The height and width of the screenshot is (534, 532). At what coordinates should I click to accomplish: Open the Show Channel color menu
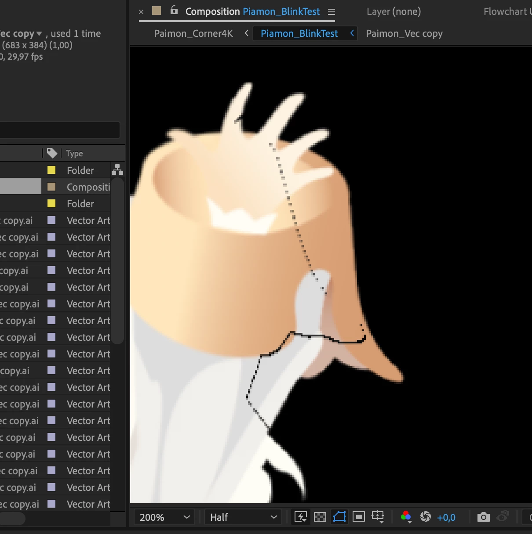pyautogui.click(x=406, y=517)
